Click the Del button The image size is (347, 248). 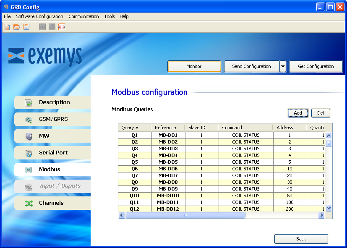321,113
